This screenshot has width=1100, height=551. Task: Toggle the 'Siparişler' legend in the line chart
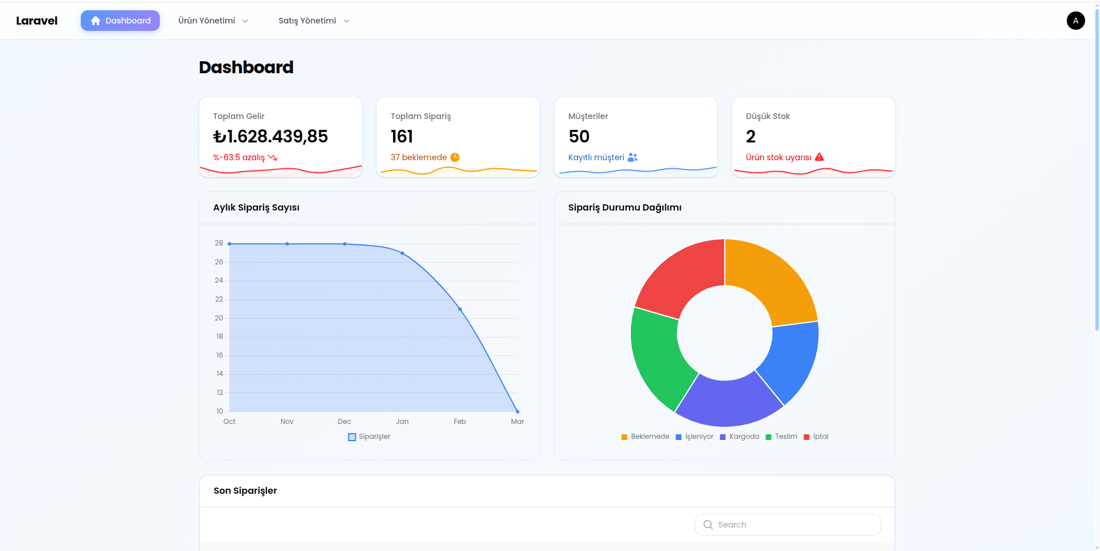click(x=369, y=437)
